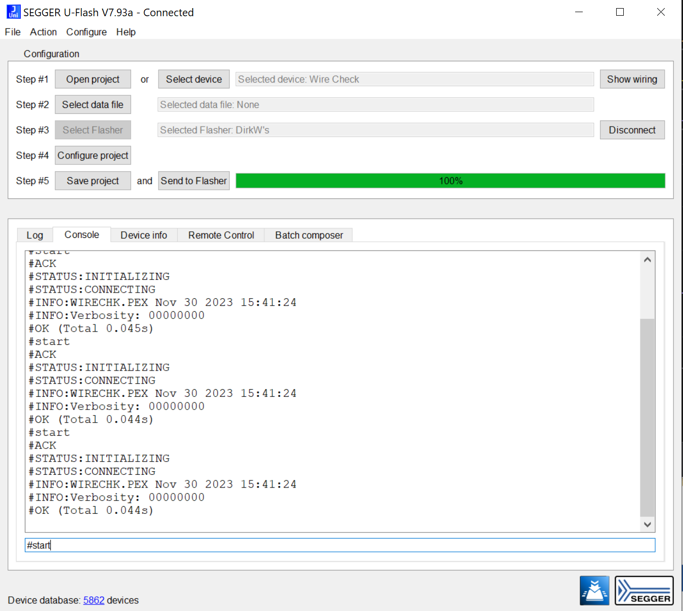The height and width of the screenshot is (611, 683).
Task: Click the Selected Flasher: DirkW's field
Action: (x=375, y=130)
